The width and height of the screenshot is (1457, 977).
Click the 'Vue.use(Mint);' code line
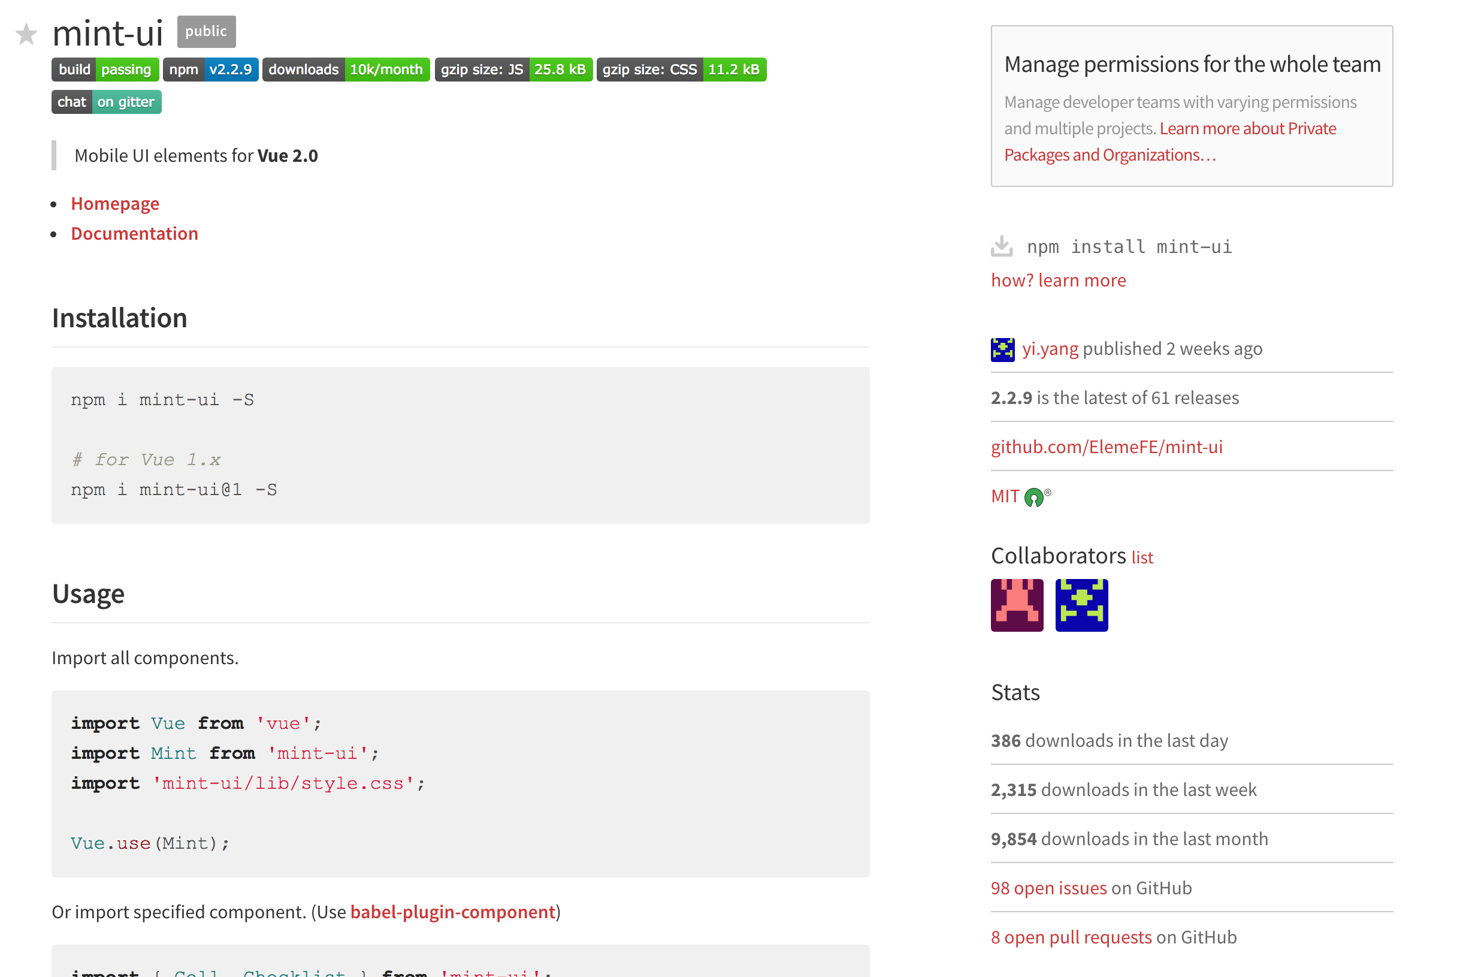[150, 844]
